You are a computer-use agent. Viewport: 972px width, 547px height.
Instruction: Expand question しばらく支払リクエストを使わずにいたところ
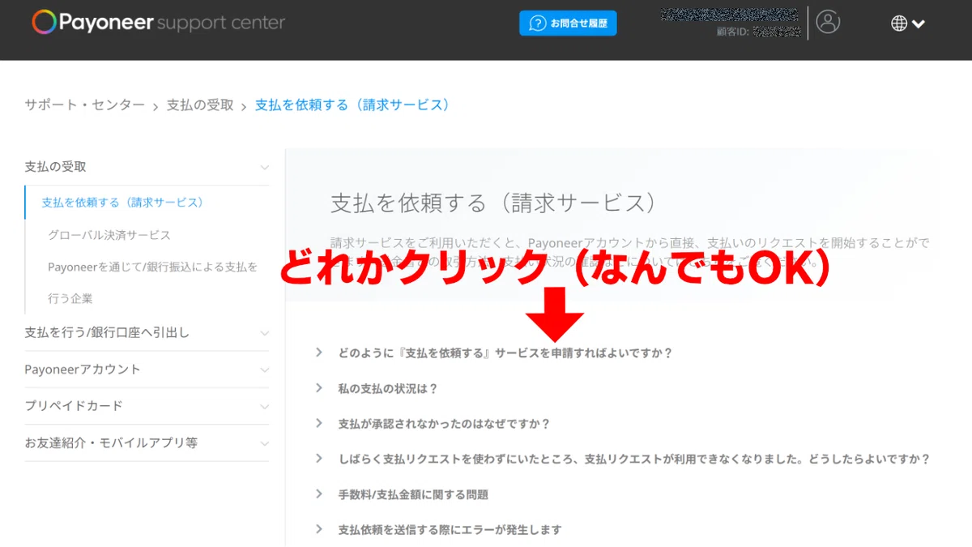coord(622,459)
